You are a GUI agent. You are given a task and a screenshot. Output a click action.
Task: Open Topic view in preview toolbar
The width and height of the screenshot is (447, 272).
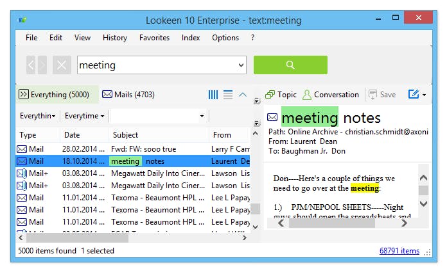click(281, 95)
